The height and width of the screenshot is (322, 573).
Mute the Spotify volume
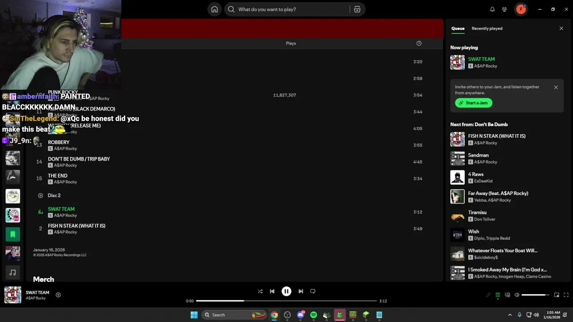517,295
